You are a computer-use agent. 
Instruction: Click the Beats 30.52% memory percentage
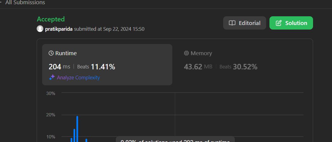coord(238,67)
